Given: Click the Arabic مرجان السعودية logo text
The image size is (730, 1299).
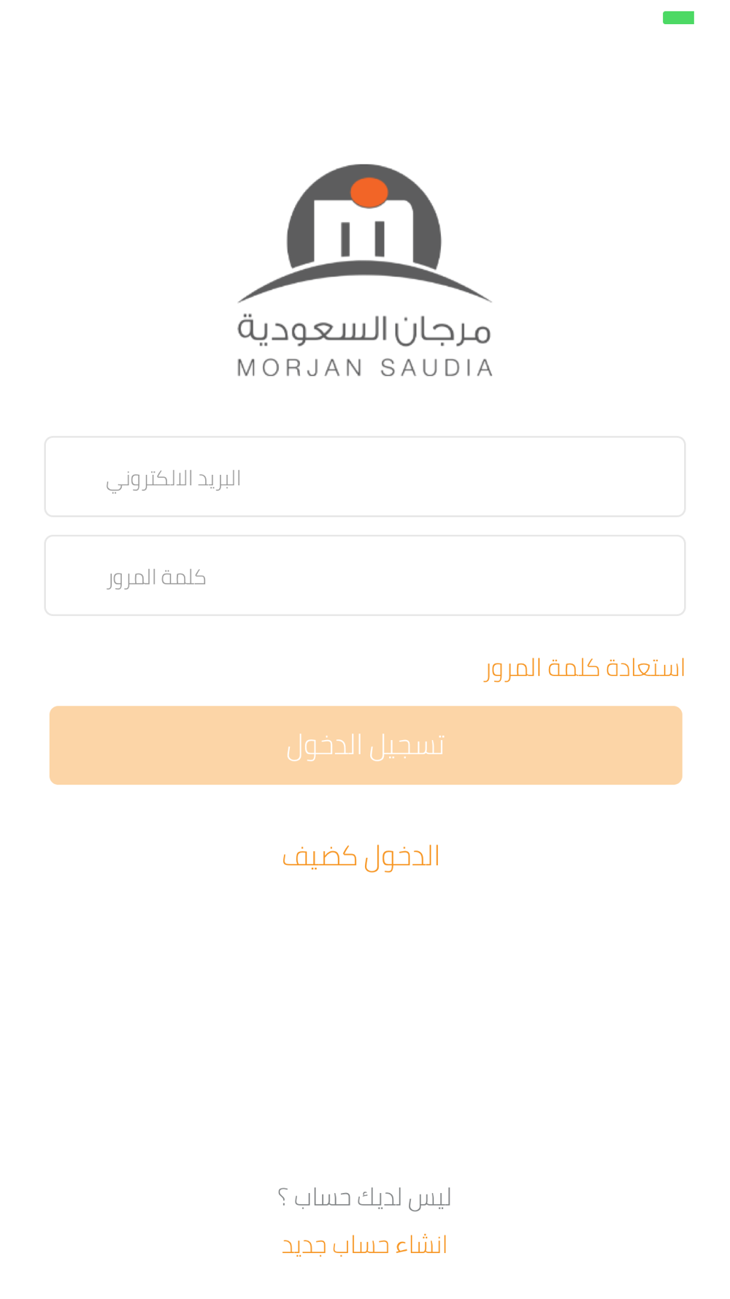Looking at the screenshot, I should [x=364, y=331].
